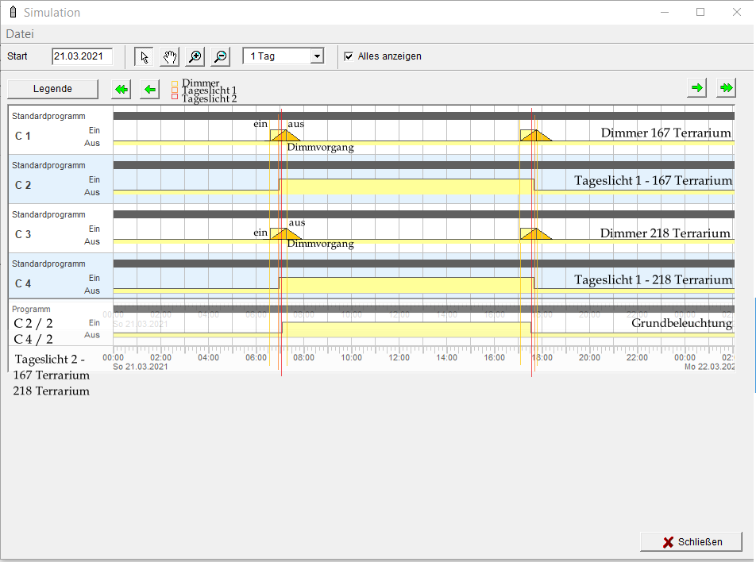The height and width of the screenshot is (562, 756).
Task: Click the Legende button
Action: 52,89
